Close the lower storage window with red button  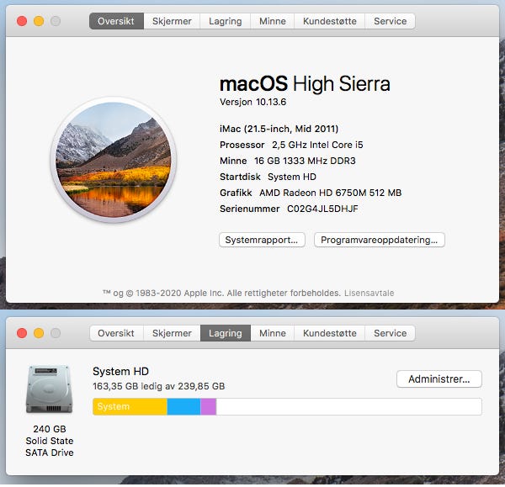[x=22, y=333]
